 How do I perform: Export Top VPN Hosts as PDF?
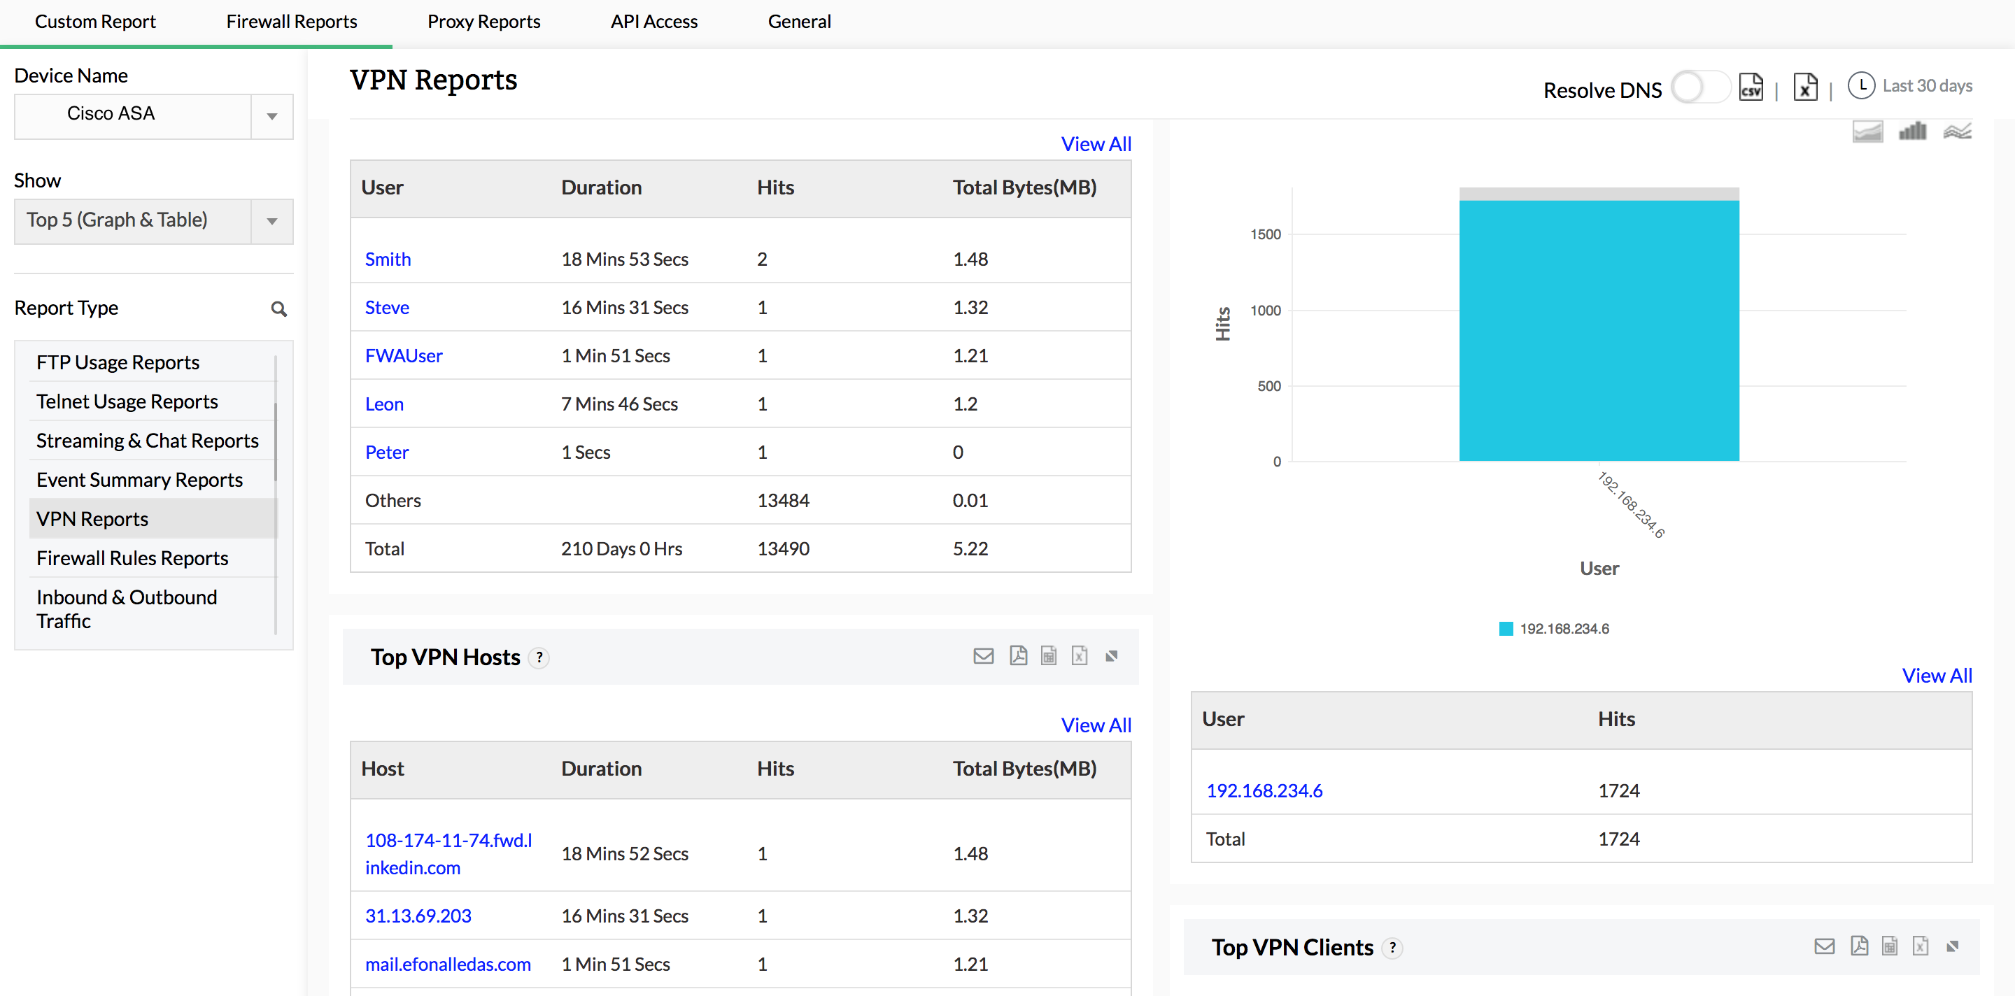point(1019,656)
